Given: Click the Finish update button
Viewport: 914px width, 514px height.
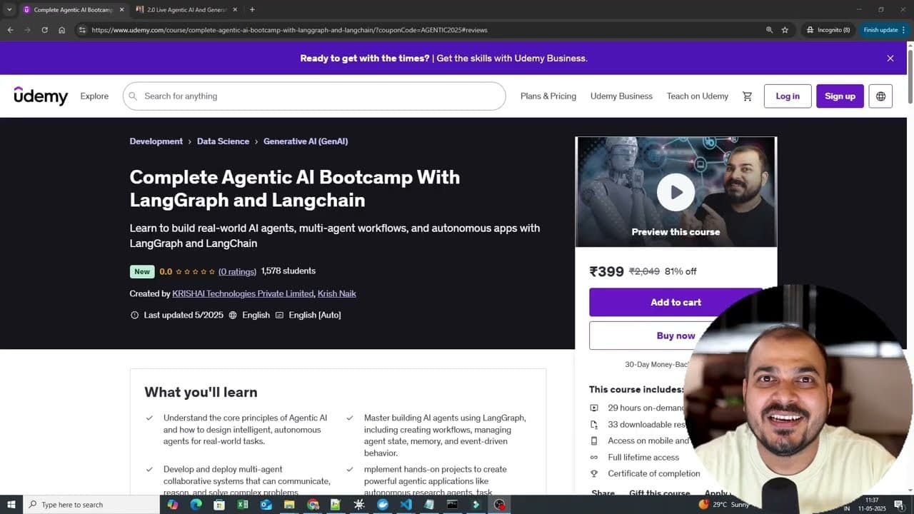Looking at the screenshot, I should coord(884,30).
